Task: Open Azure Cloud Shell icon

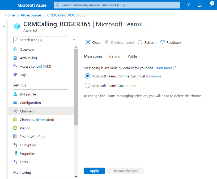Action: coord(189,5)
